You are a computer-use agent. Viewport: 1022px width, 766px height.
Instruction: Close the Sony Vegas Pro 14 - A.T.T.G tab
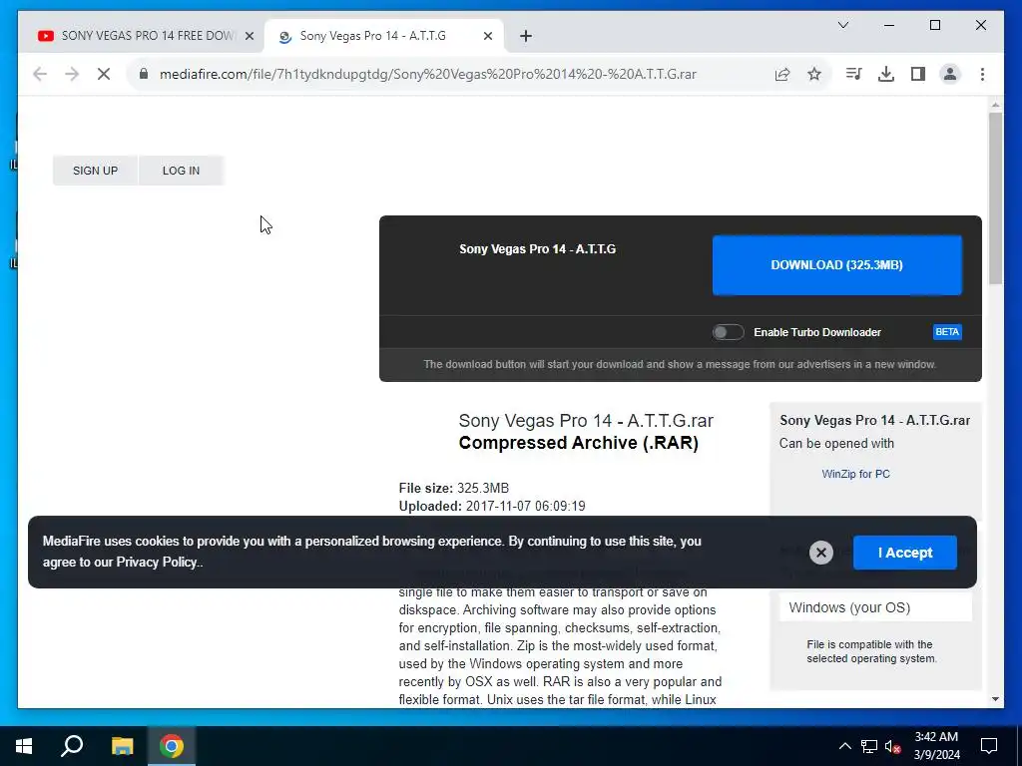point(487,37)
